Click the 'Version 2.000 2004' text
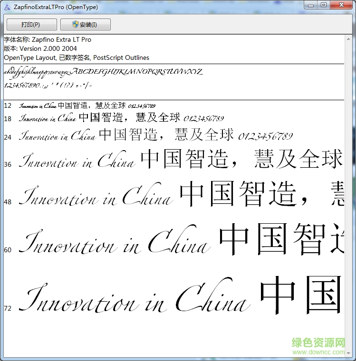The image size is (356, 361). click(x=48, y=48)
